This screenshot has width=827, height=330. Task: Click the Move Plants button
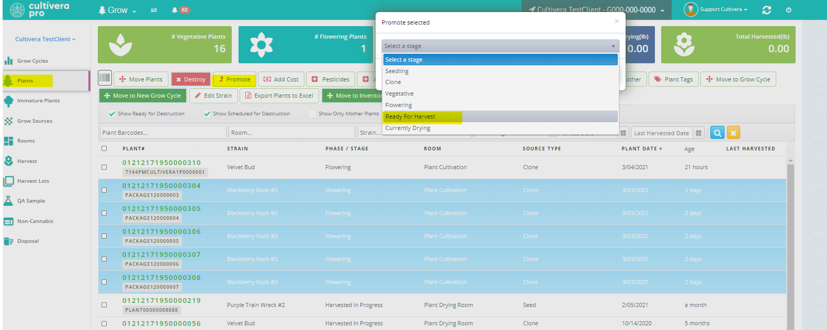141,79
